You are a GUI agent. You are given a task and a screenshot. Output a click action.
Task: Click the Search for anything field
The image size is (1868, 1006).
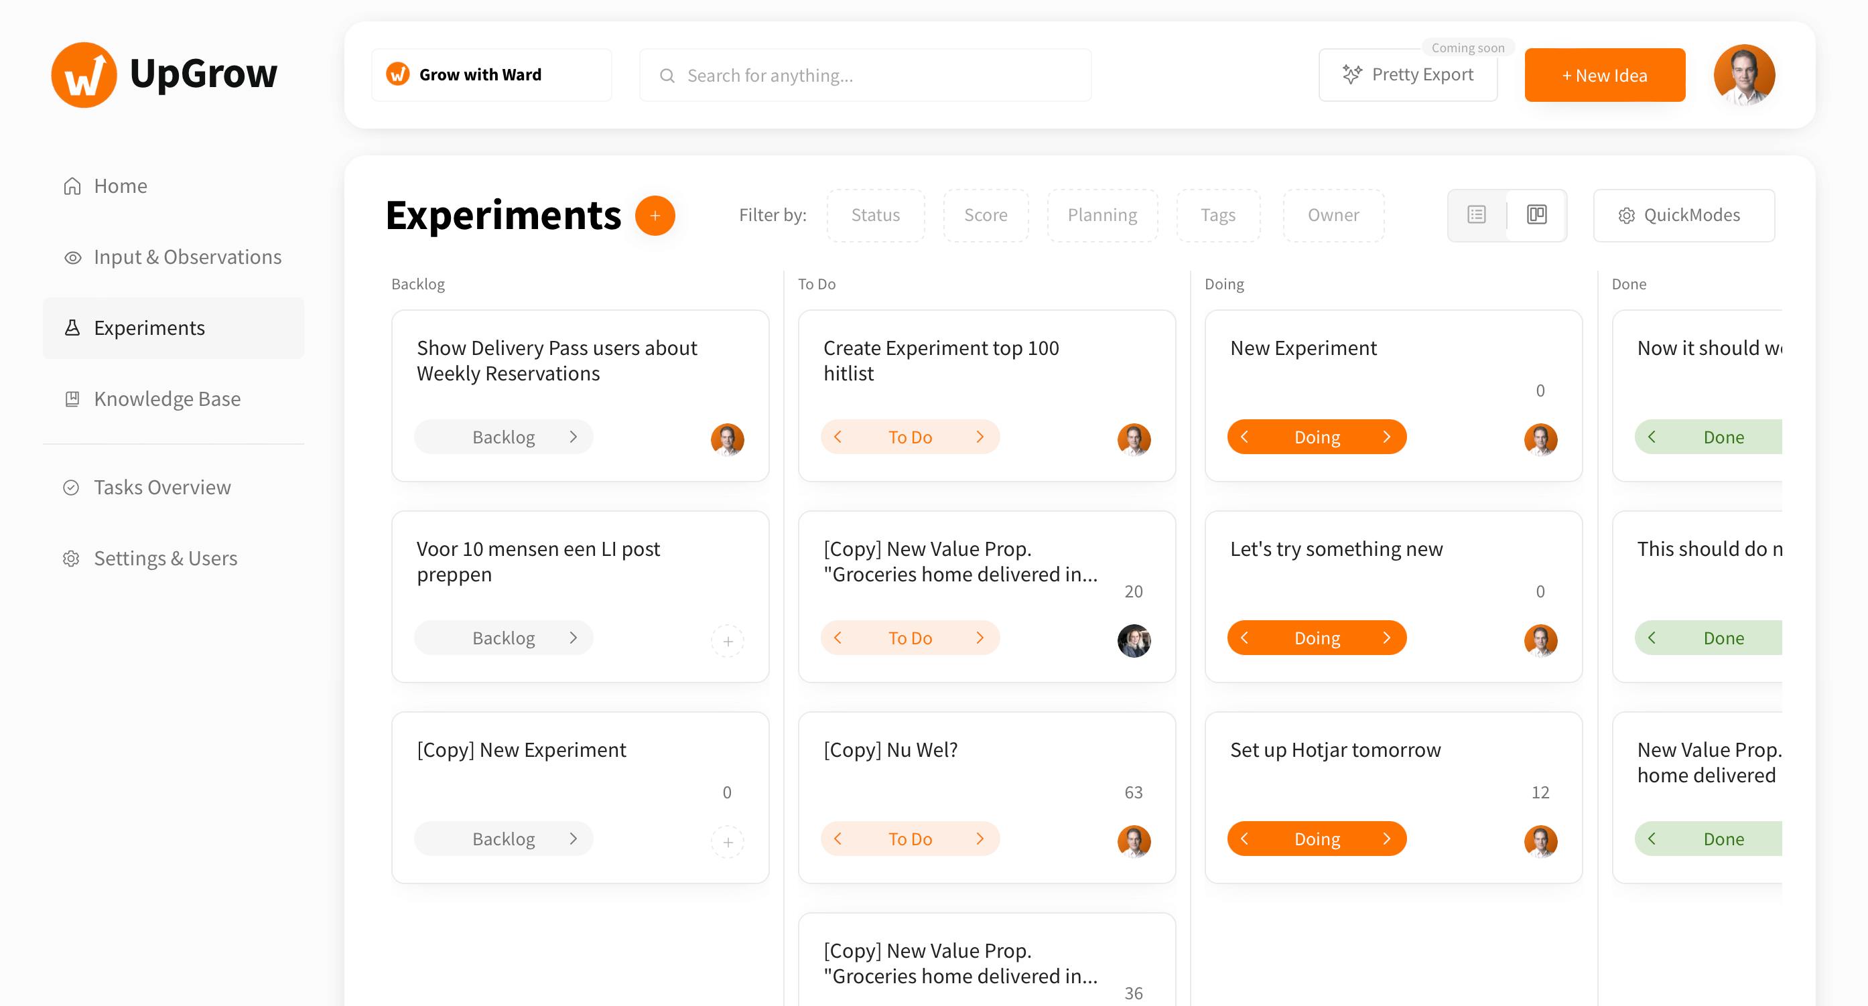coord(865,74)
